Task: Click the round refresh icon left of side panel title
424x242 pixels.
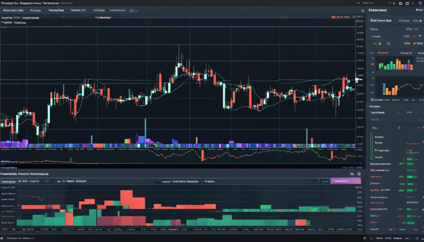Action: click(x=363, y=10)
